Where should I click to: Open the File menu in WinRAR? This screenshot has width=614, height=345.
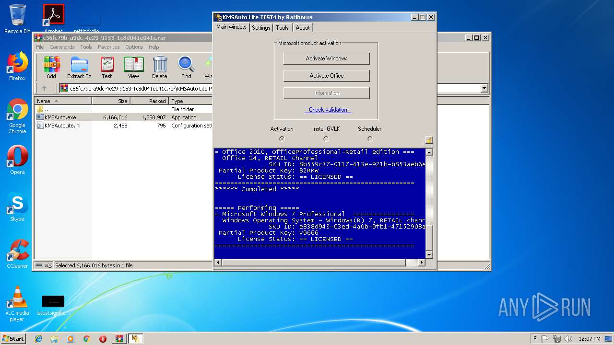[x=40, y=47]
